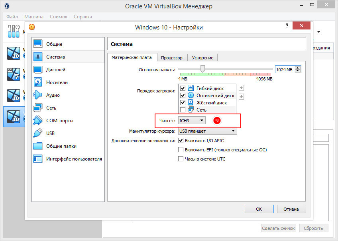
Task: Select the Windows 7 64-bit VM icon
Action: 14,74
